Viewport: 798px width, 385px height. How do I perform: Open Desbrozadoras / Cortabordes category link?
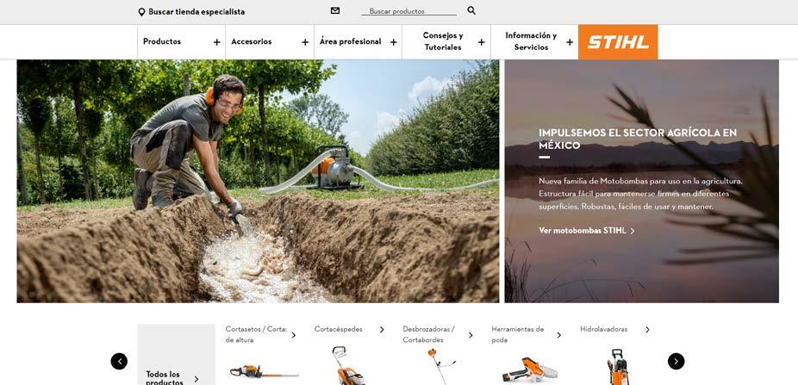pos(428,334)
